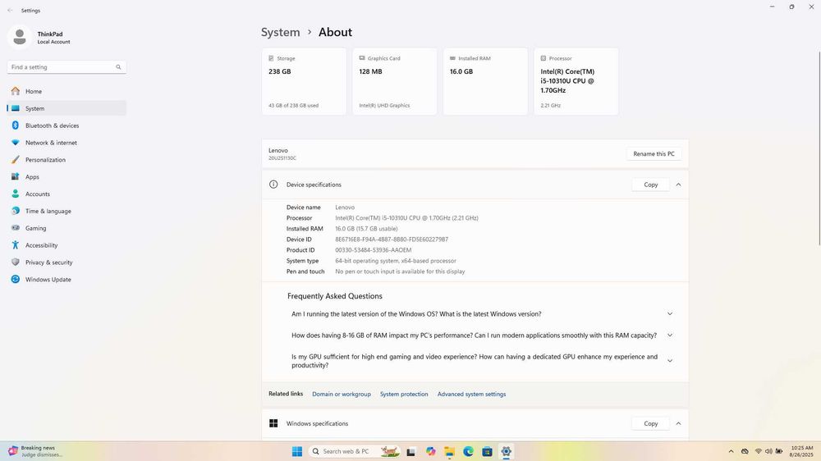Select the Installed RAM 16.0 GB card

[x=485, y=81]
